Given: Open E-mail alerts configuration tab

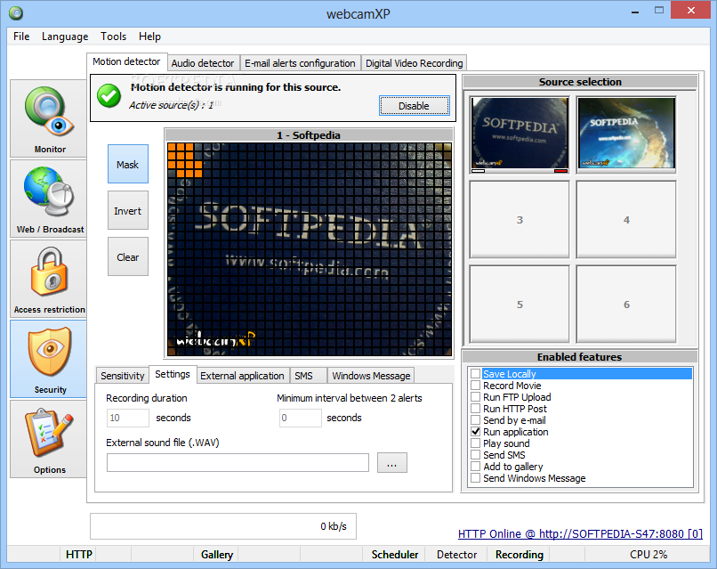Looking at the screenshot, I should (x=300, y=63).
